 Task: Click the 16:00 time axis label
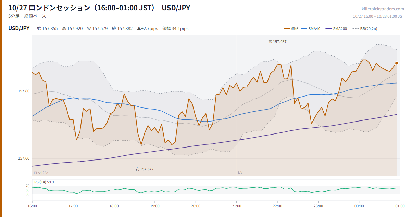tap(32, 206)
